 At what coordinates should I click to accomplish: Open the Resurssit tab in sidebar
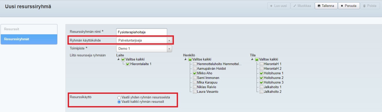click(29, 29)
